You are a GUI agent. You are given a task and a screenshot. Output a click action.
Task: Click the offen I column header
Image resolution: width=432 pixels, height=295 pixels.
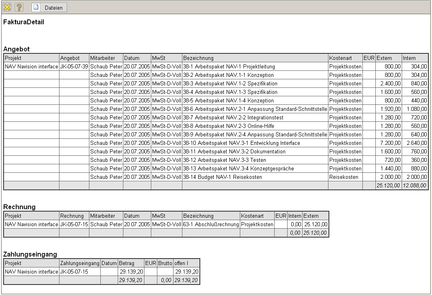click(182, 263)
